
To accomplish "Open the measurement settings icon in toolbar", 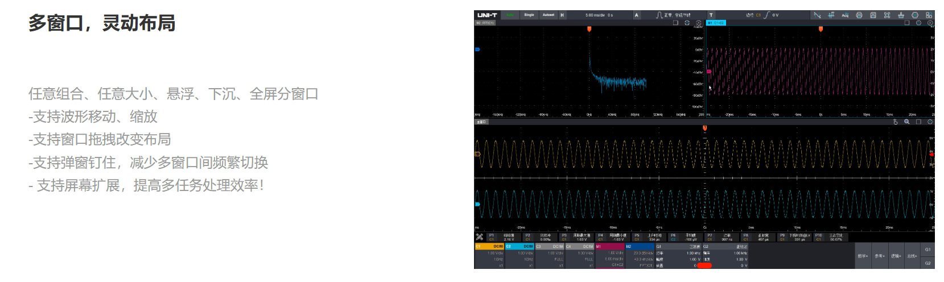I will (831, 15).
